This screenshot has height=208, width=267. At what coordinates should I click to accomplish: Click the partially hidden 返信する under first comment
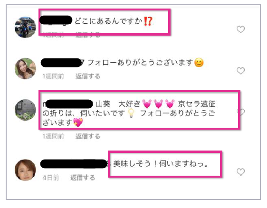pyautogui.click(x=88, y=35)
